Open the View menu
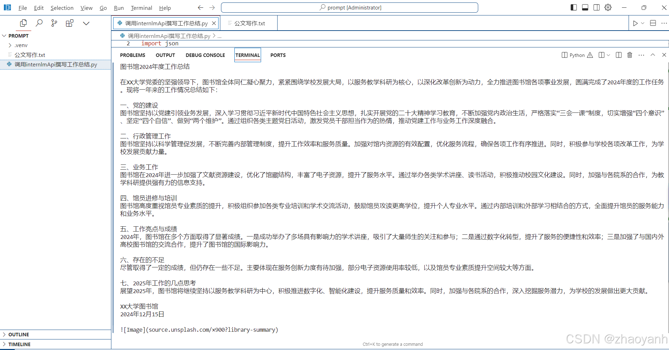 pyautogui.click(x=86, y=8)
